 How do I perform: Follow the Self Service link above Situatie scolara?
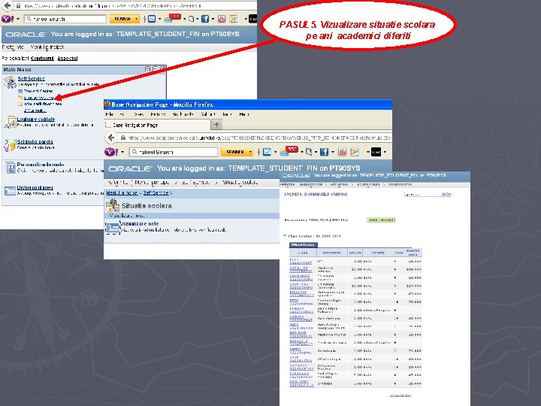(156, 193)
